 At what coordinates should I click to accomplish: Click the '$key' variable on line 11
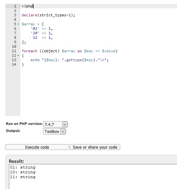tap(89, 51)
